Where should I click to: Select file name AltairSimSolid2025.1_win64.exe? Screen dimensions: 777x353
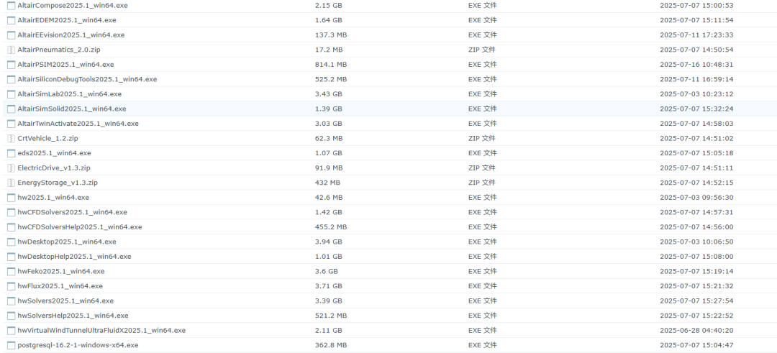(x=72, y=109)
